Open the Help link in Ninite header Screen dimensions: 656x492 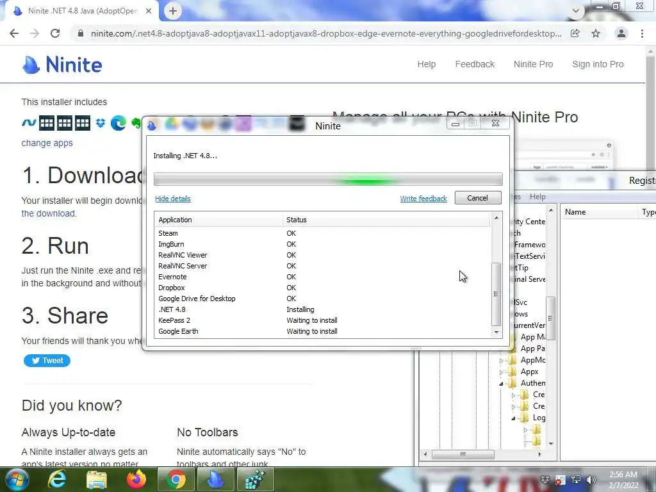pos(426,64)
